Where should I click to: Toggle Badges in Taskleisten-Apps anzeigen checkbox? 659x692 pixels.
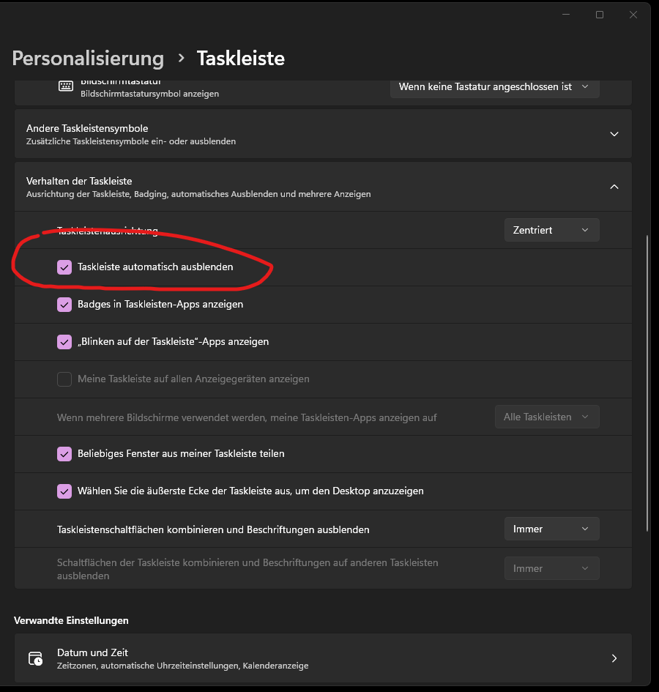64,305
